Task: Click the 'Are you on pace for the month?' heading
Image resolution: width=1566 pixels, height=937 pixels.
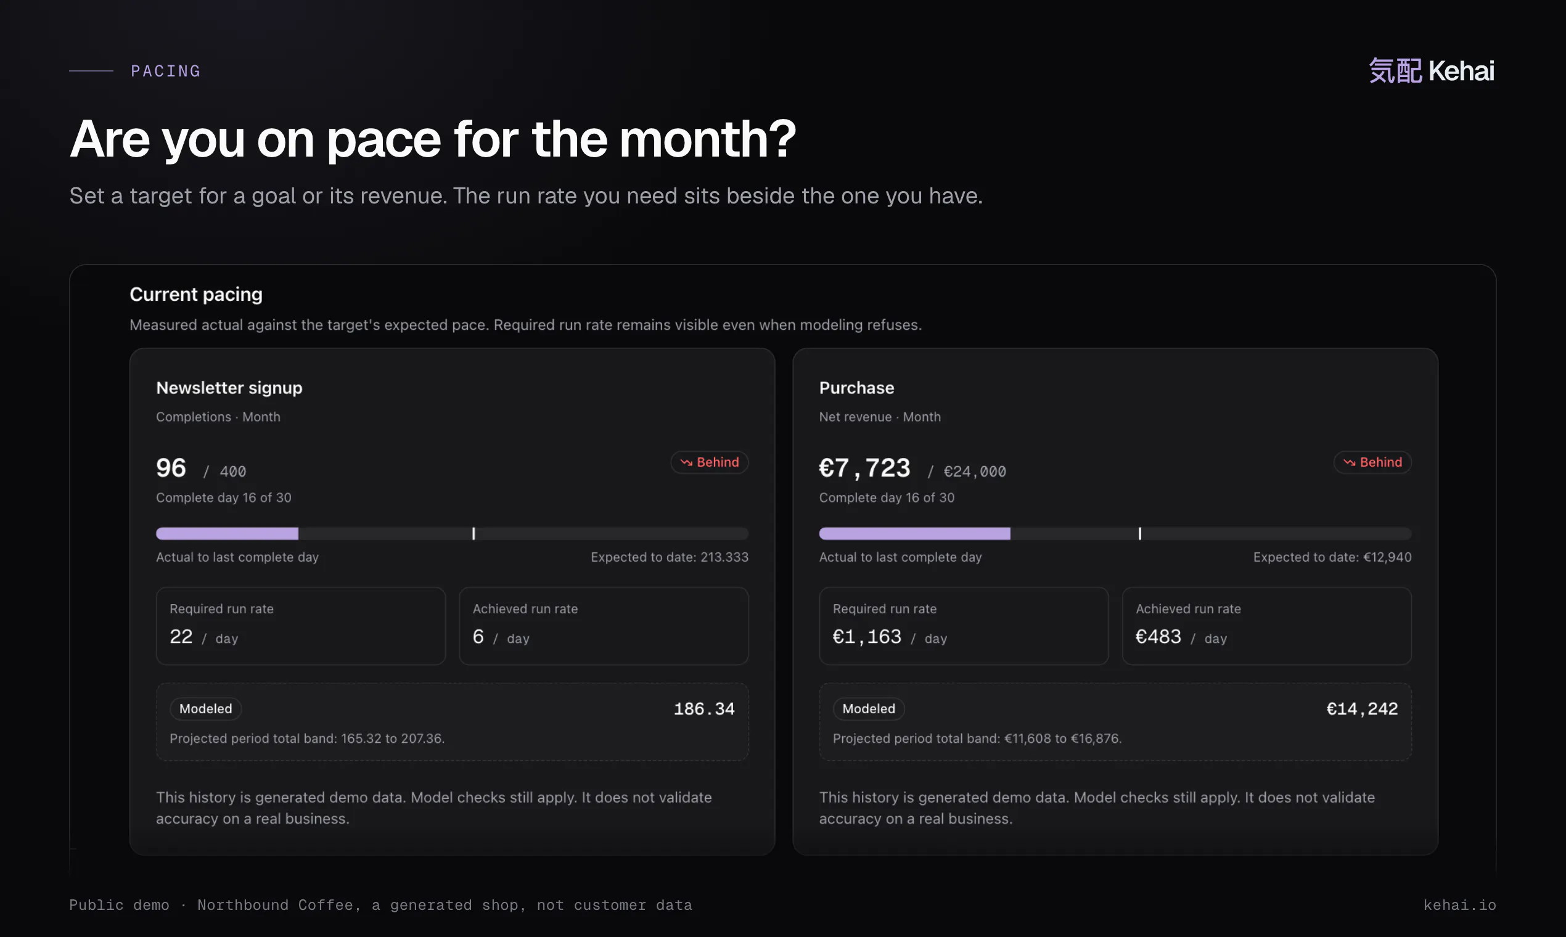Action: [433, 139]
